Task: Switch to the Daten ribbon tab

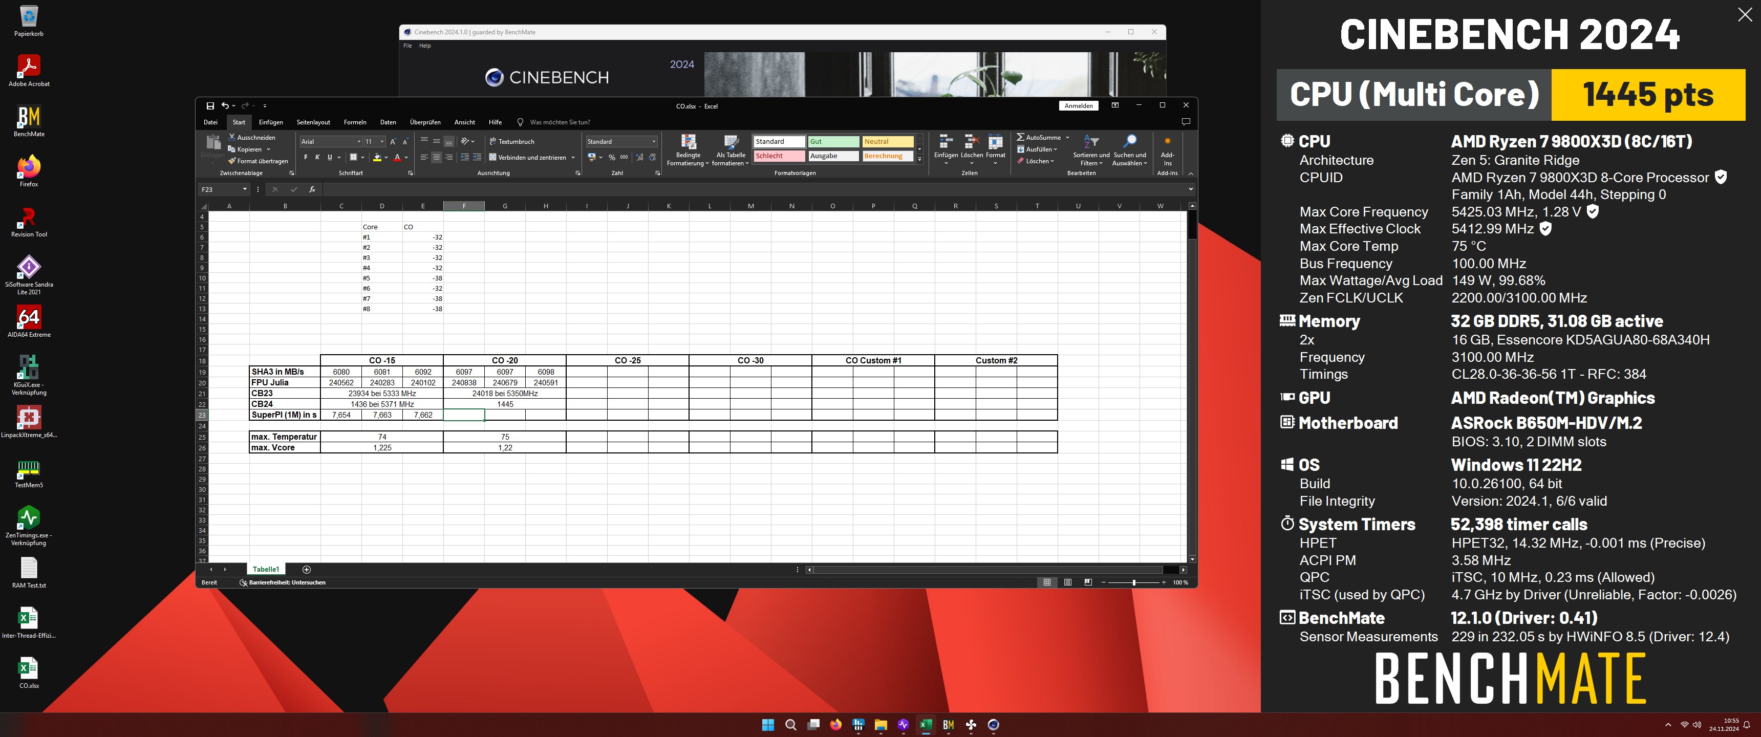Action: tap(389, 122)
